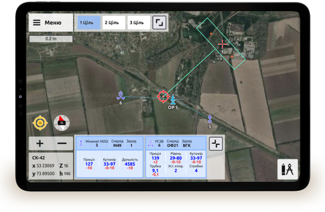Open the pencil and compass measuring tool
The image size is (325, 212).
pos(288,169)
